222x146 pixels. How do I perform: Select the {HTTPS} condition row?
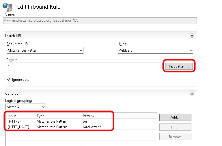point(20,121)
